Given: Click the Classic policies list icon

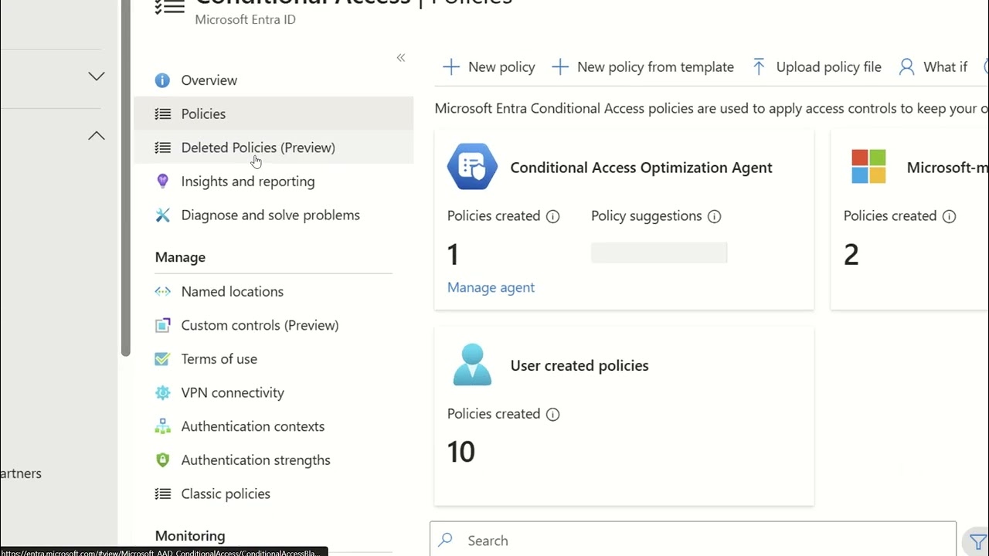Looking at the screenshot, I should (162, 494).
